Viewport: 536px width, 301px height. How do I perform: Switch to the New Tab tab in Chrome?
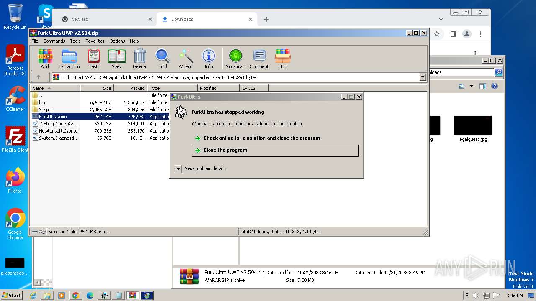point(107,19)
